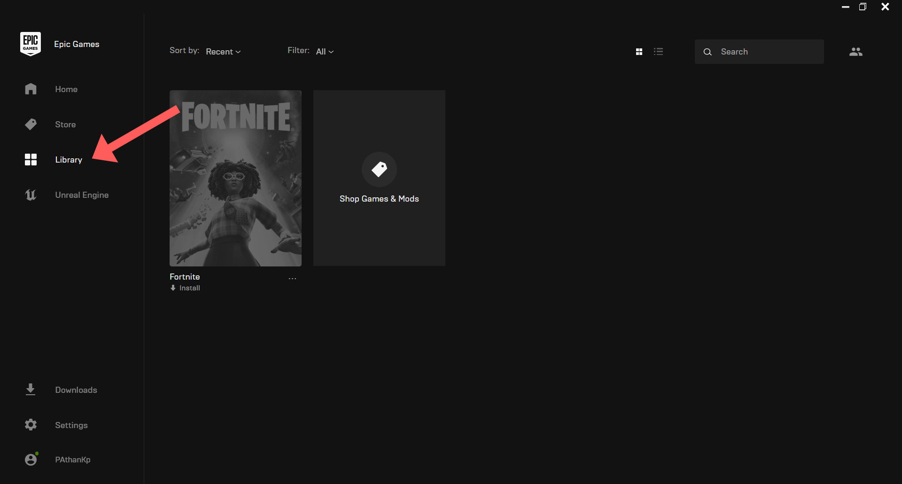The image size is (902, 484).
Task: Expand the Filter All dropdown
Action: [x=325, y=51]
